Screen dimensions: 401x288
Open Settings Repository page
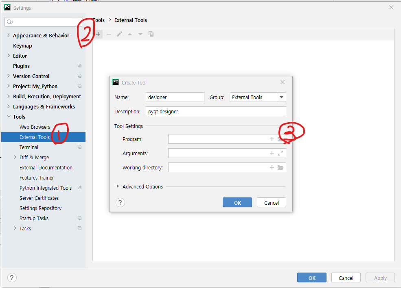pyautogui.click(x=40, y=208)
